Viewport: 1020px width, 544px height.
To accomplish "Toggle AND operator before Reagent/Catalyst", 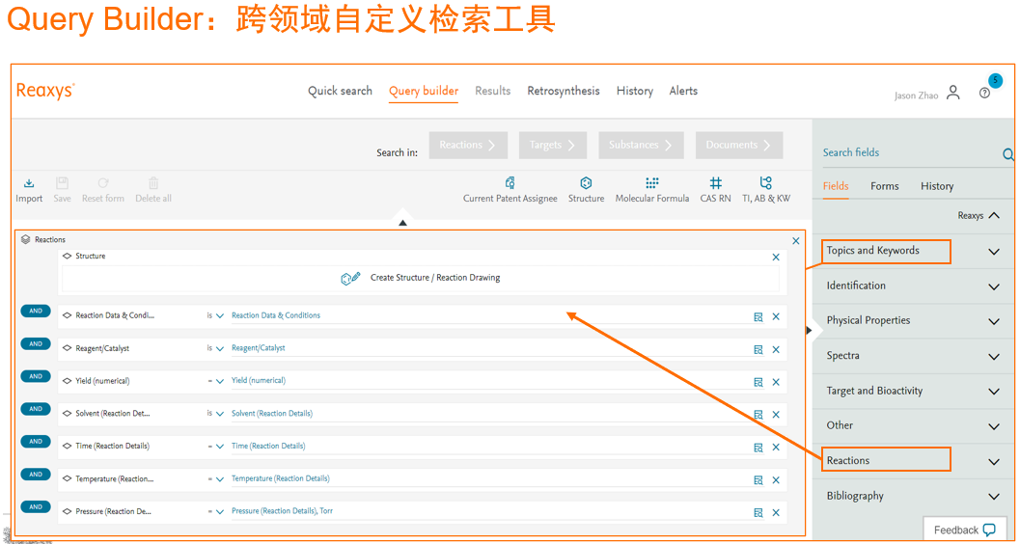I will (x=36, y=343).
